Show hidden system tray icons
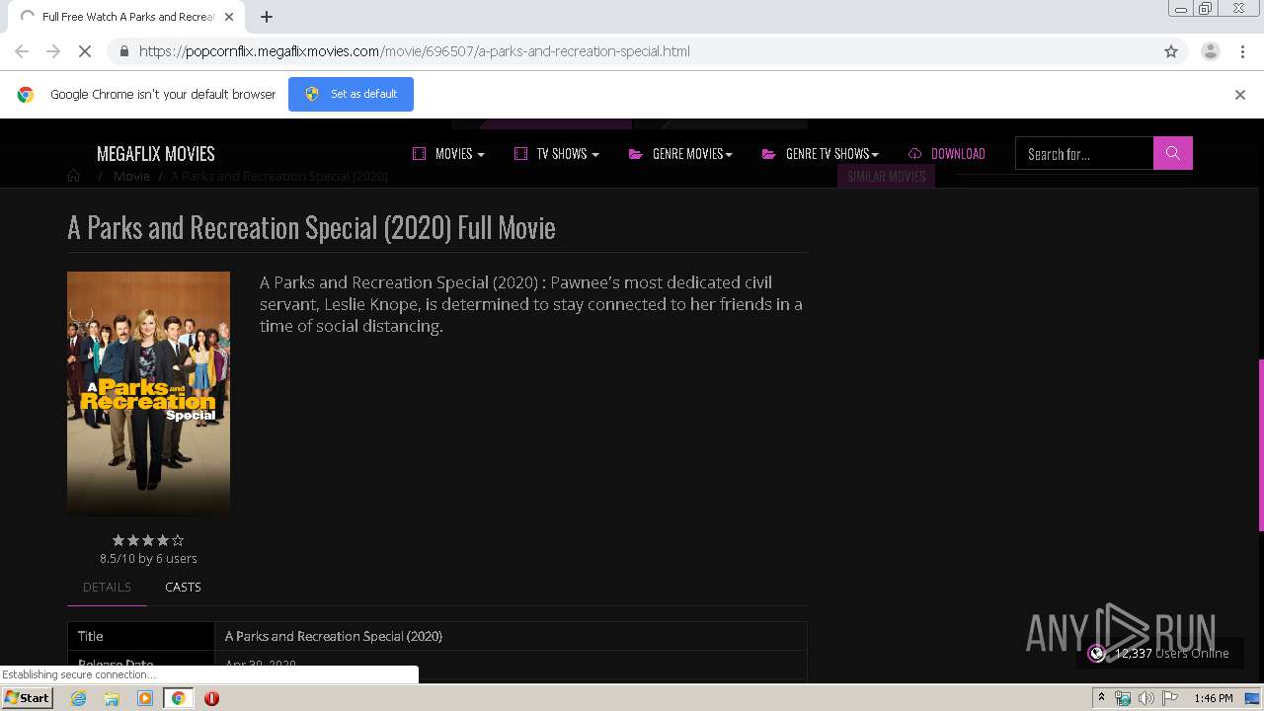 (x=1100, y=698)
